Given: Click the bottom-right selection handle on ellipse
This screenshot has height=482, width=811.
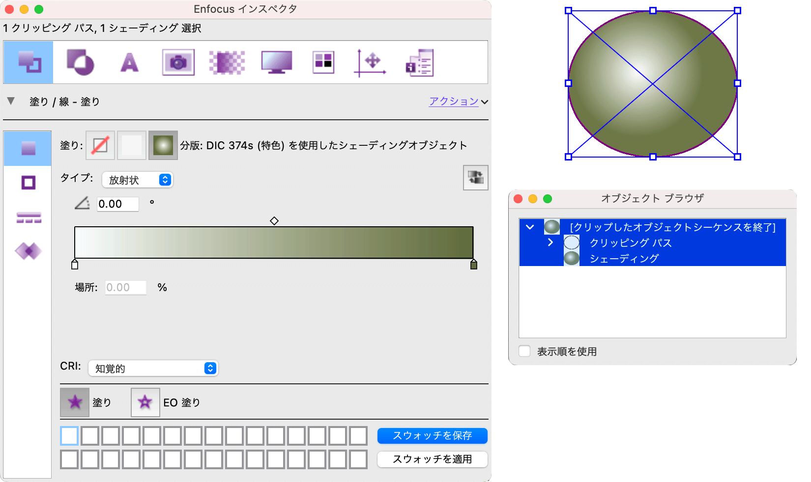Looking at the screenshot, I should (x=737, y=157).
